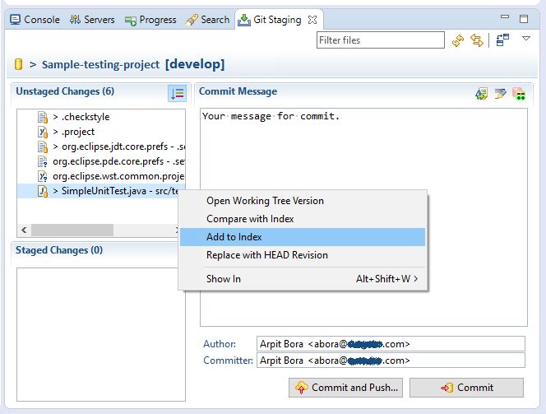Viewport: 546px width, 414px height.
Task: Select org.eclipse.pde.core.prefs file
Action: click(x=101, y=161)
